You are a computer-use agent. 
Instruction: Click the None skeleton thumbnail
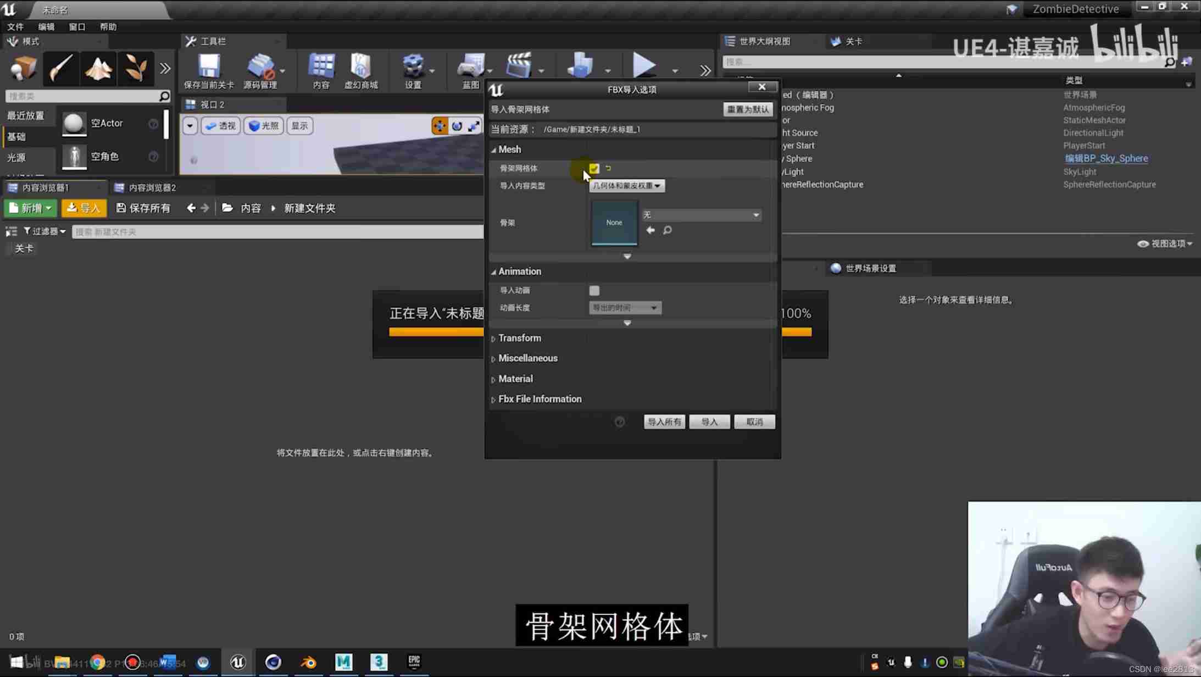coord(614,223)
